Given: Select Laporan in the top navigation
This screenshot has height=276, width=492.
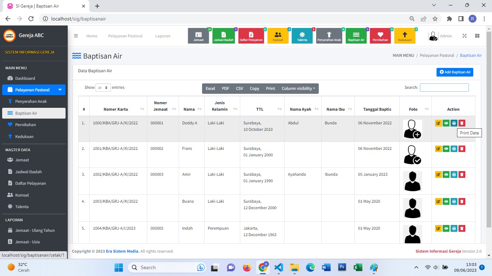Looking at the screenshot, I should click(162, 36).
